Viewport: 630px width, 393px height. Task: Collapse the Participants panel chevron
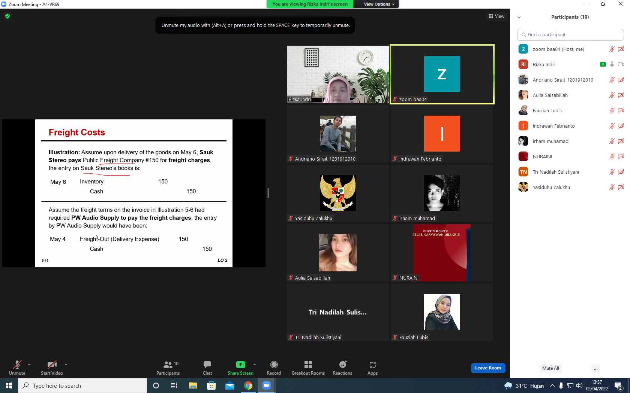pyautogui.click(x=519, y=17)
